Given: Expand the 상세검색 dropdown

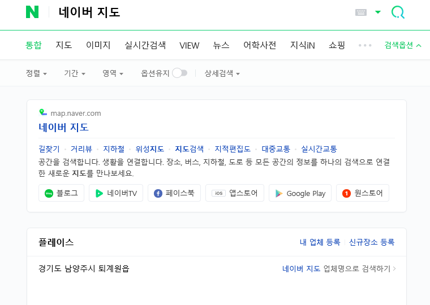Looking at the screenshot, I should tap(222, 73).
